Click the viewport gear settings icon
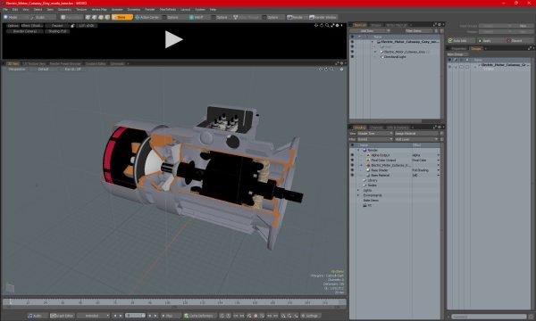This screenshot has width=536, height=321. (x=341, y=70)
